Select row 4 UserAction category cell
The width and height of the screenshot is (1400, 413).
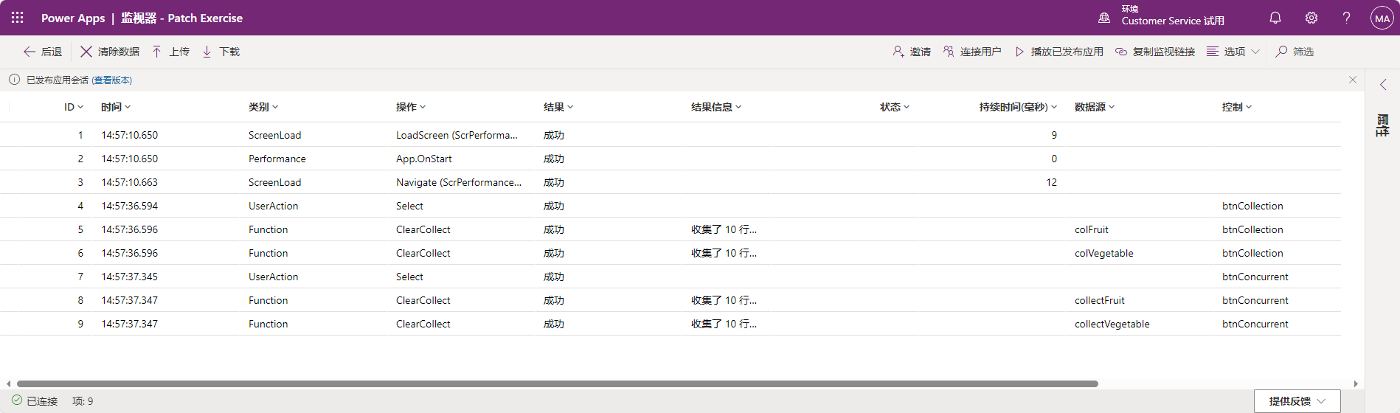(274, 206)
